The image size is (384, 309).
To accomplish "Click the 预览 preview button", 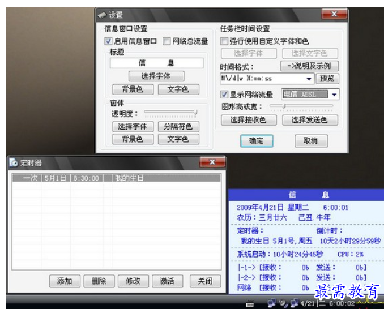I will pos(327,79).
